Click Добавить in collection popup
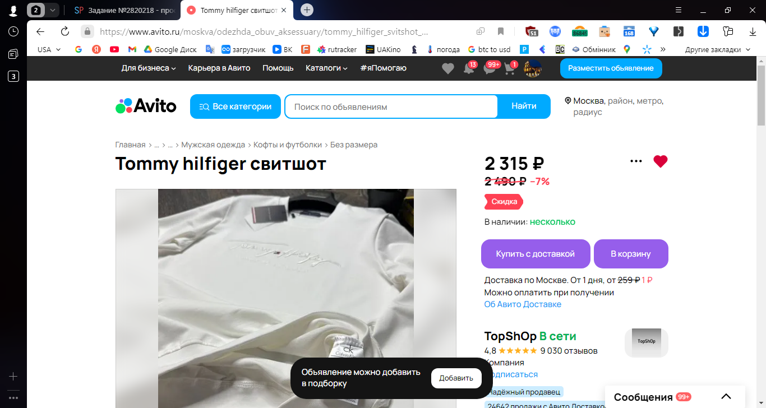The image size is (766, 408). coord(456,378)
